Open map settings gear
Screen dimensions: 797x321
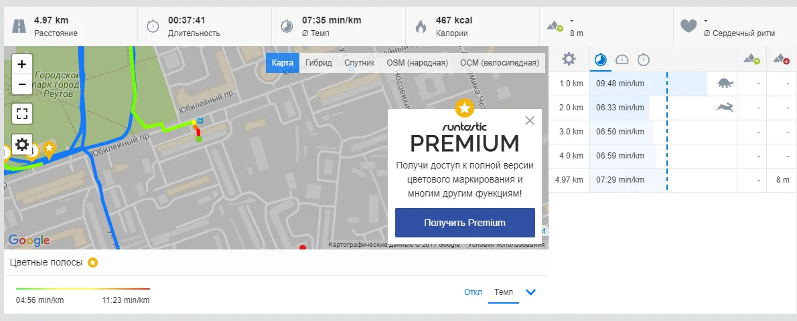(x=22, y=144)
